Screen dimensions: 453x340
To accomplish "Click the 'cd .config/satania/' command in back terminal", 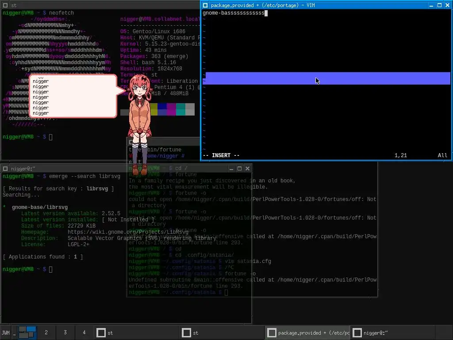I will 204,255.
